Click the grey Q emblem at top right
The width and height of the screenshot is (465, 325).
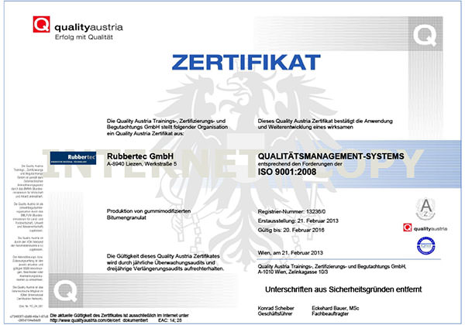[x=425, y=35]
